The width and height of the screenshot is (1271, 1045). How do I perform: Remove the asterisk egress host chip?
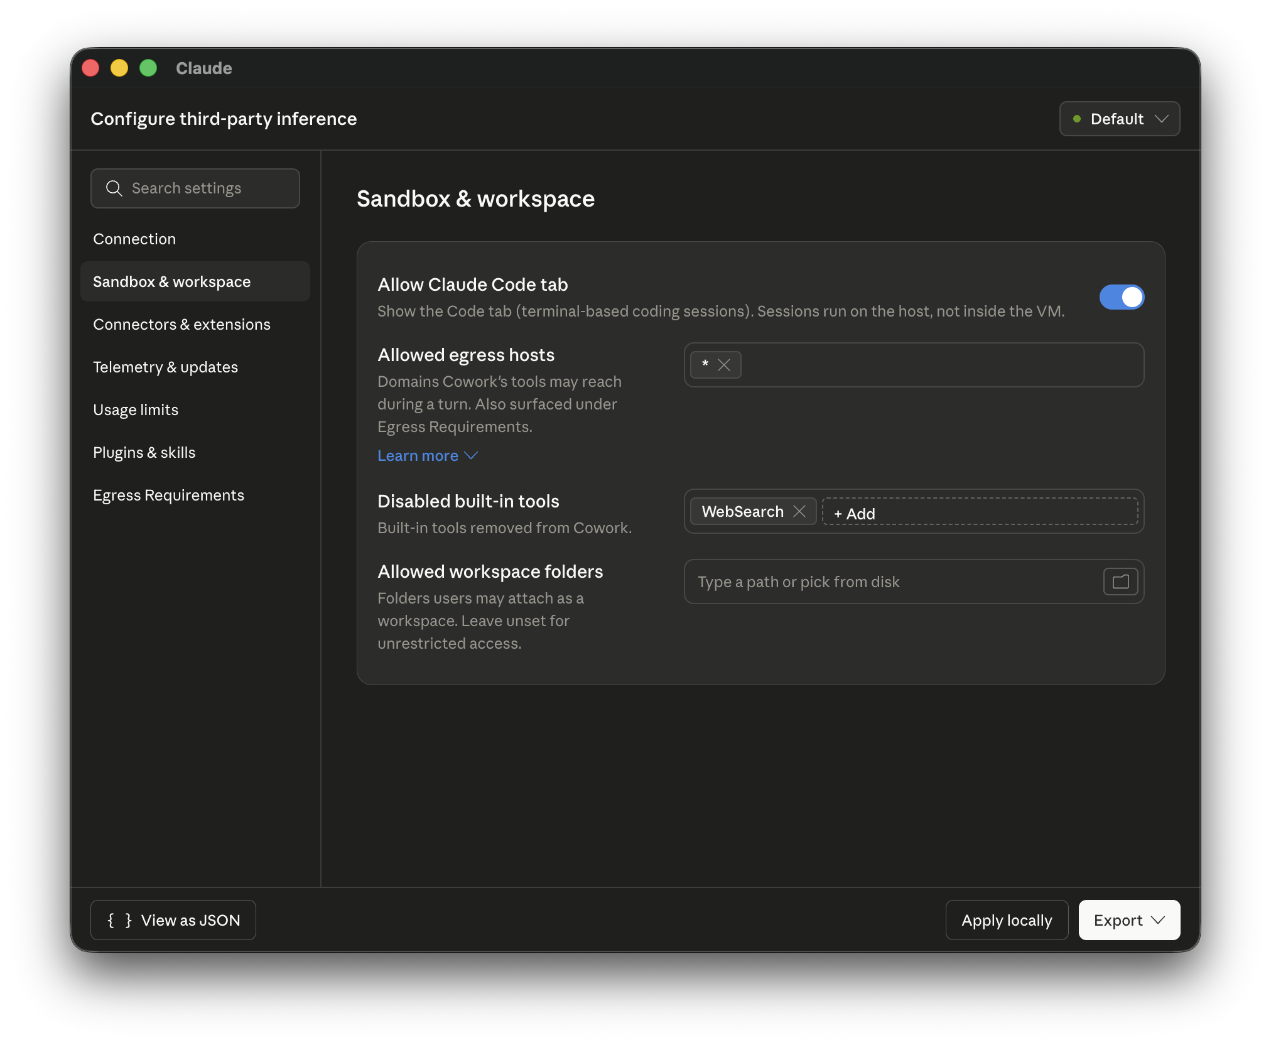724,365
